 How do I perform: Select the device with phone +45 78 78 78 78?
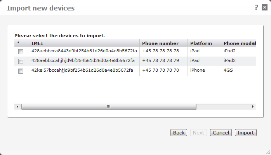[x=21, y=52]
